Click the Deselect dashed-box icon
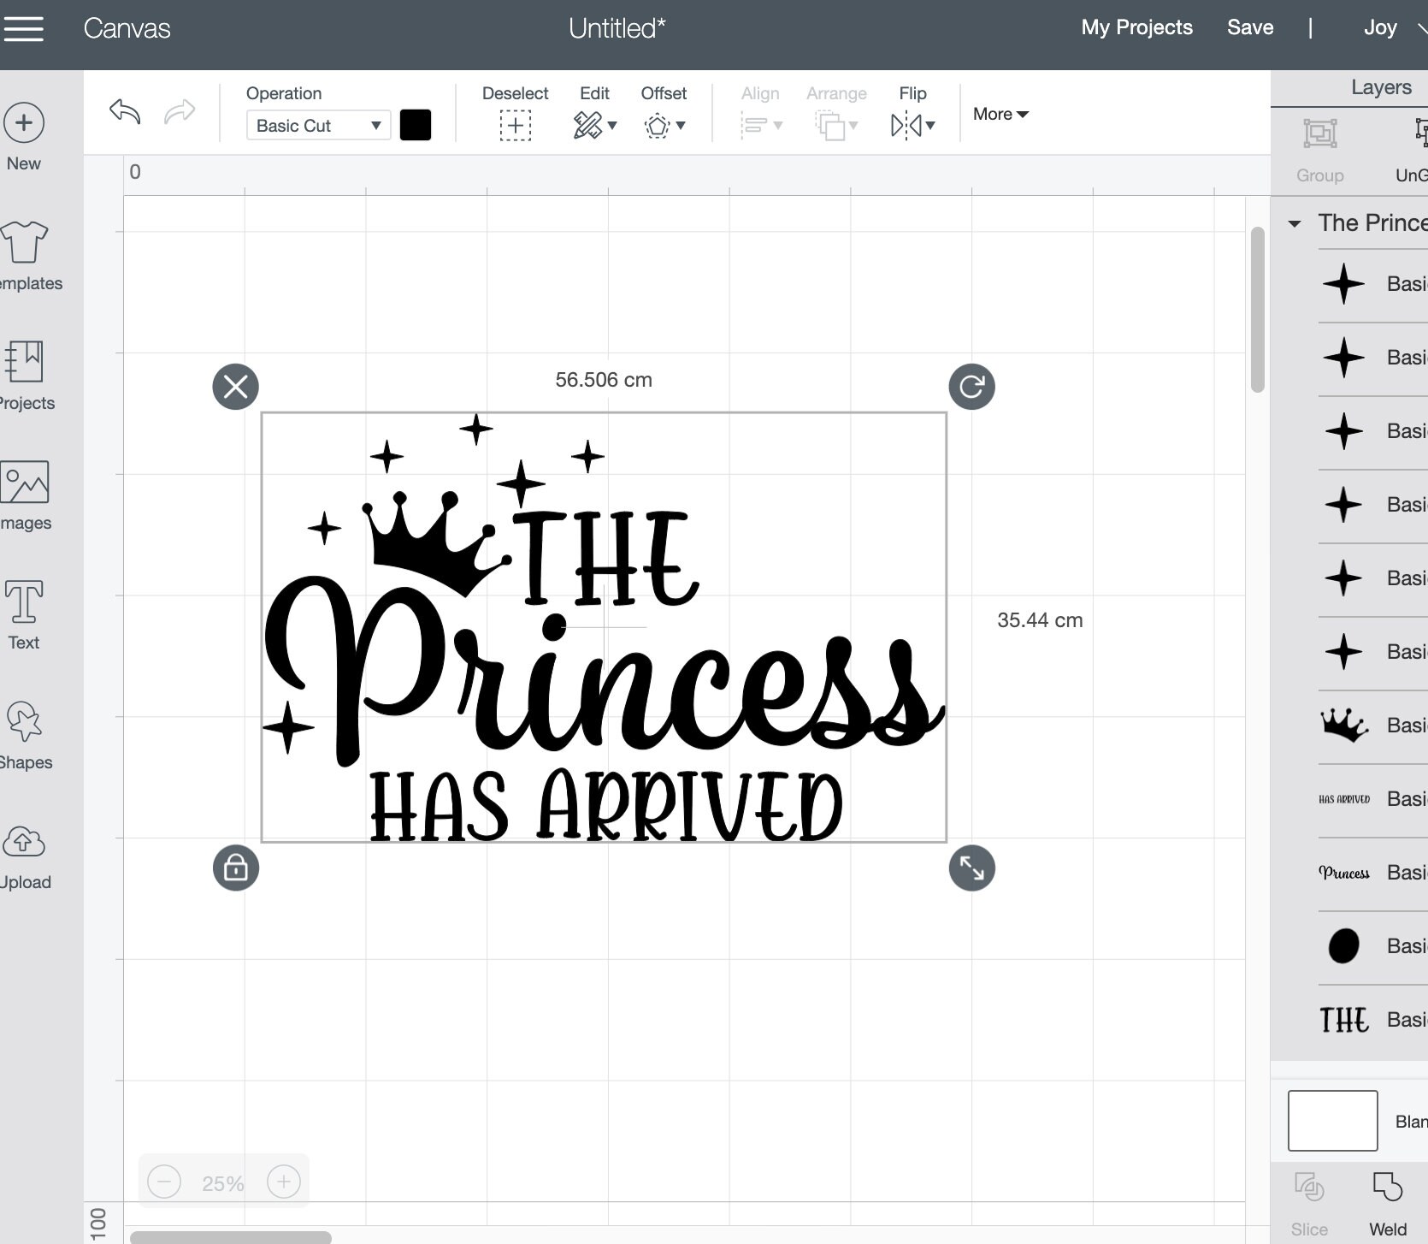 [x=515, y=126]
